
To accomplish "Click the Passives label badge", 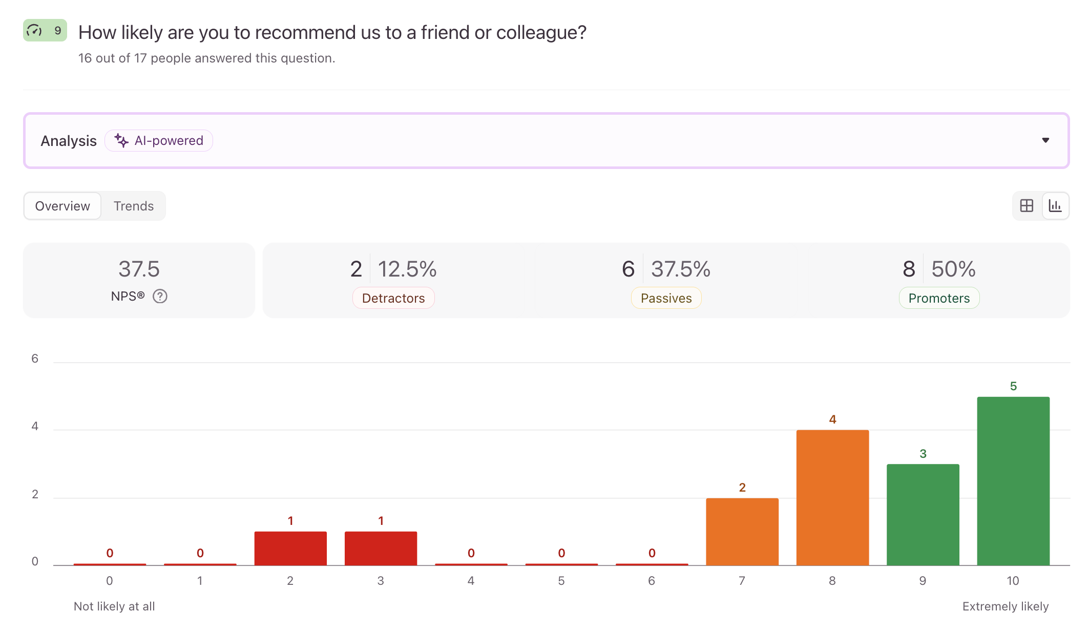I will point(666,298).
